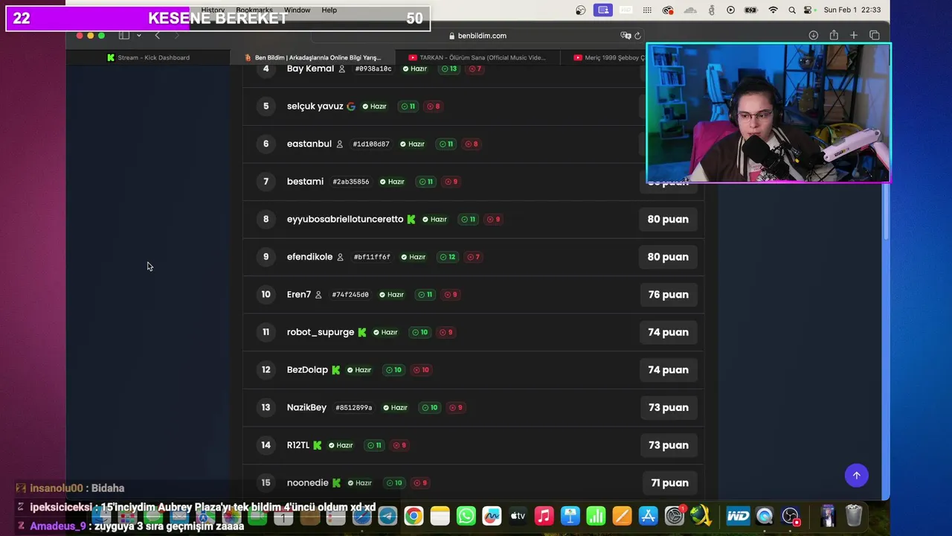Click player name selçuk yavuz
This screenshot has height=536, width=952.
point(315,106)
